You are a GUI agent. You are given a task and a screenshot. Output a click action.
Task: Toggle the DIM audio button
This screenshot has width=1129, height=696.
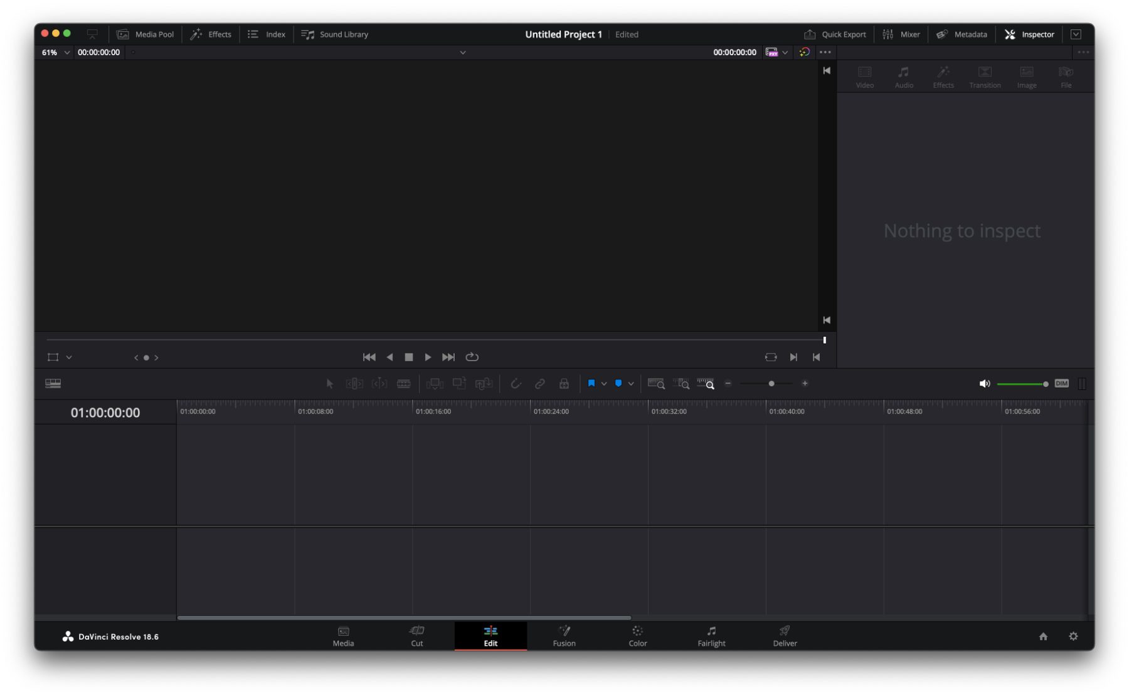pos(1061,384)
